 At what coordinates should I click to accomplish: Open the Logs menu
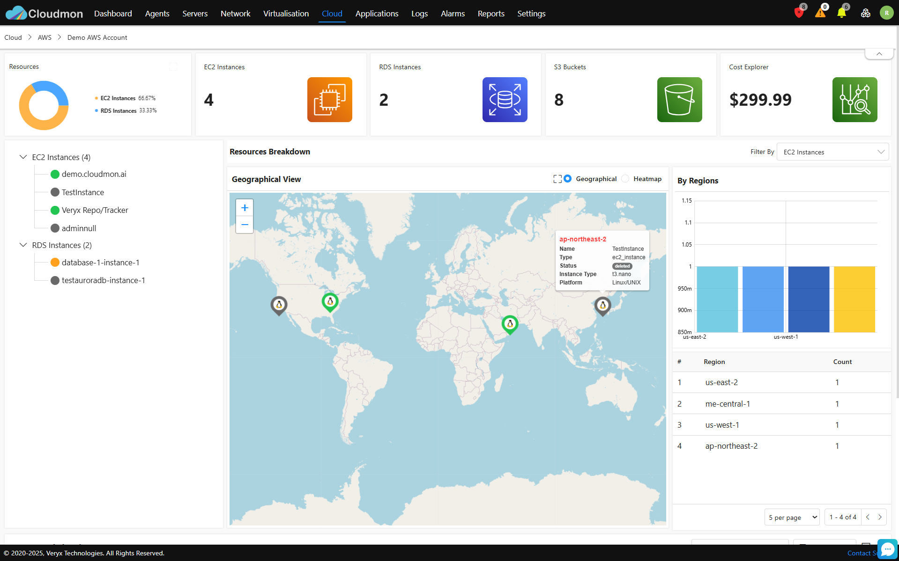(x=419, y=14)
